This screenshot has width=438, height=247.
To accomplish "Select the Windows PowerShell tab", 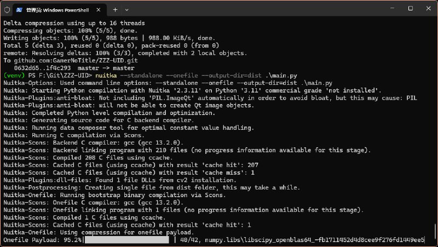I will (x=55, y=10).
